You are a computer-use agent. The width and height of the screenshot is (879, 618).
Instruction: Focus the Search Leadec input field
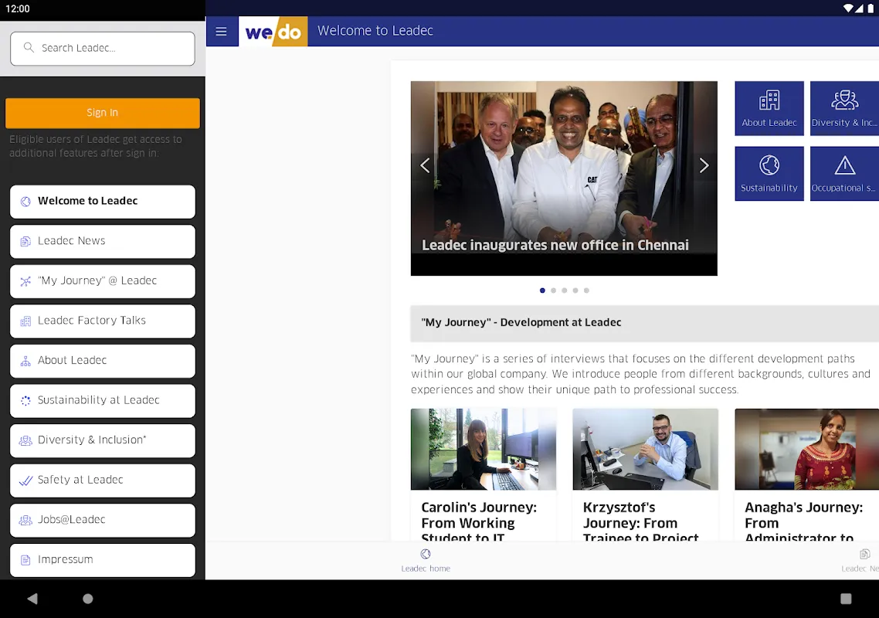pos(103,48)
